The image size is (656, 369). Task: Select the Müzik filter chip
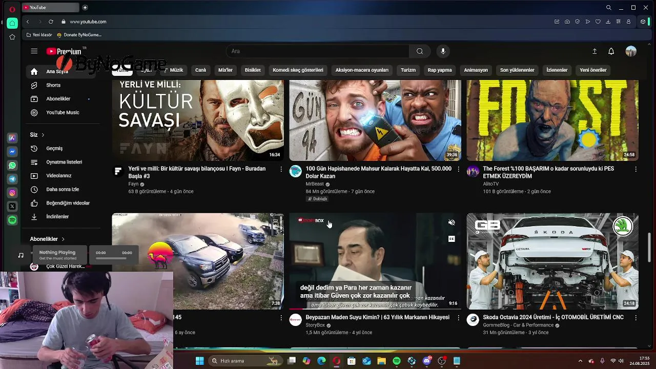pos(176,70)
